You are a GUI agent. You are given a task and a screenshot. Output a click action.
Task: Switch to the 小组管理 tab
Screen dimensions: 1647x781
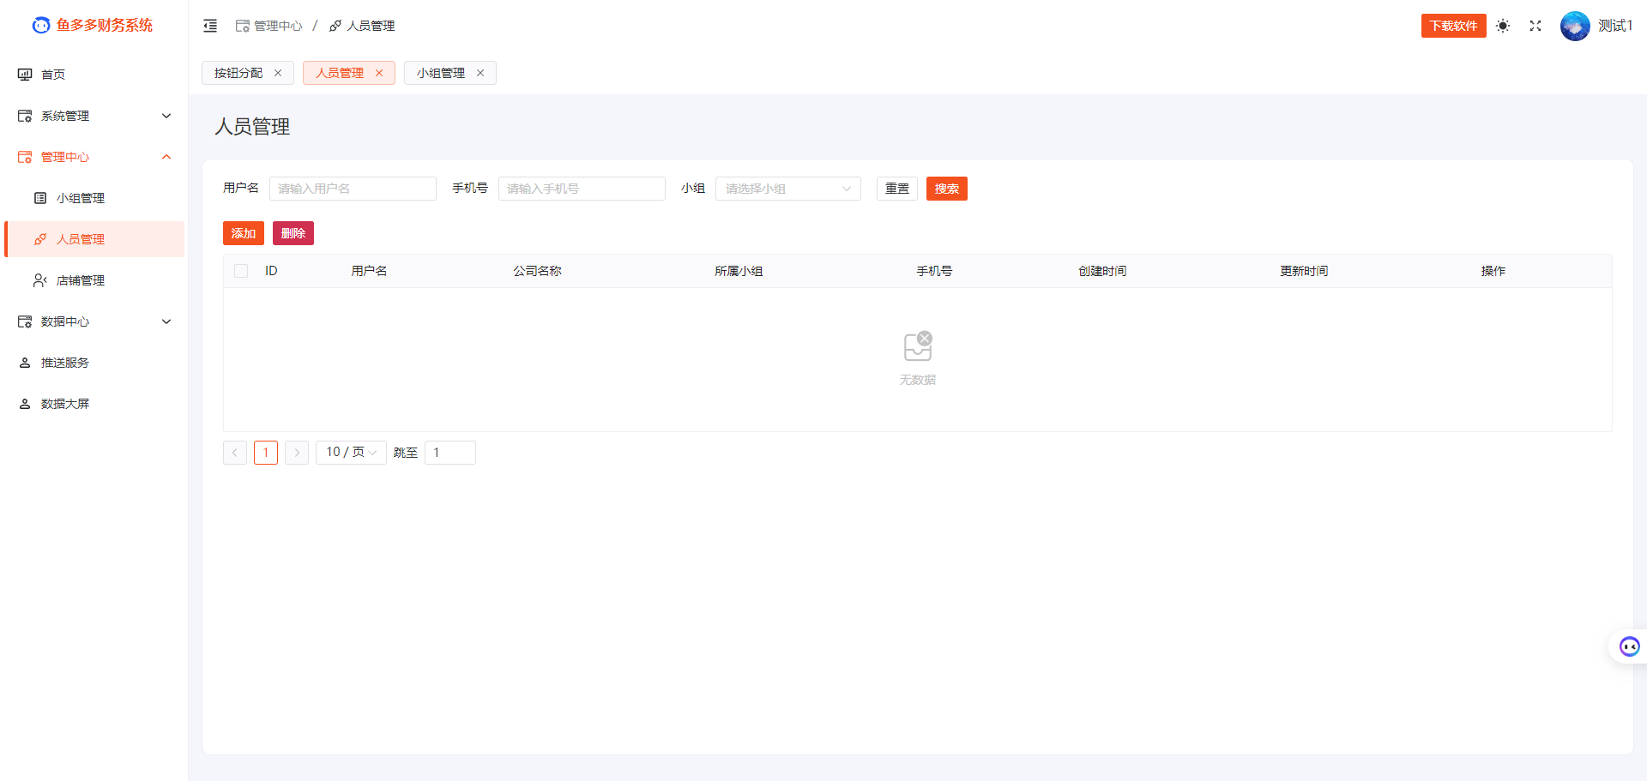[441, 73]
